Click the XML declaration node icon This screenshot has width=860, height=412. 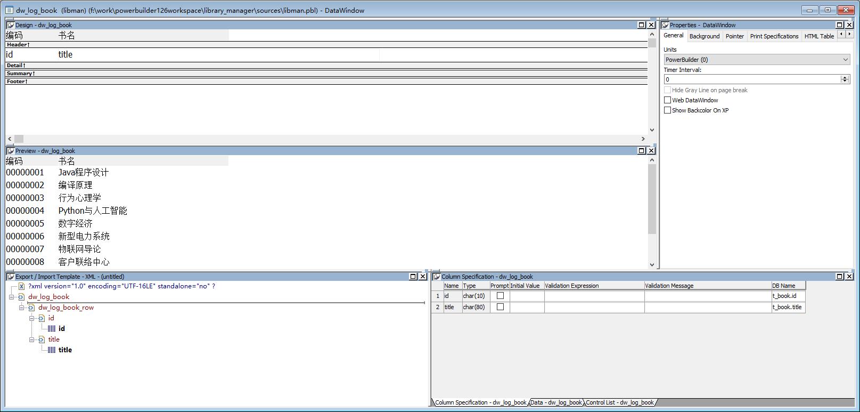click(21, 286)
